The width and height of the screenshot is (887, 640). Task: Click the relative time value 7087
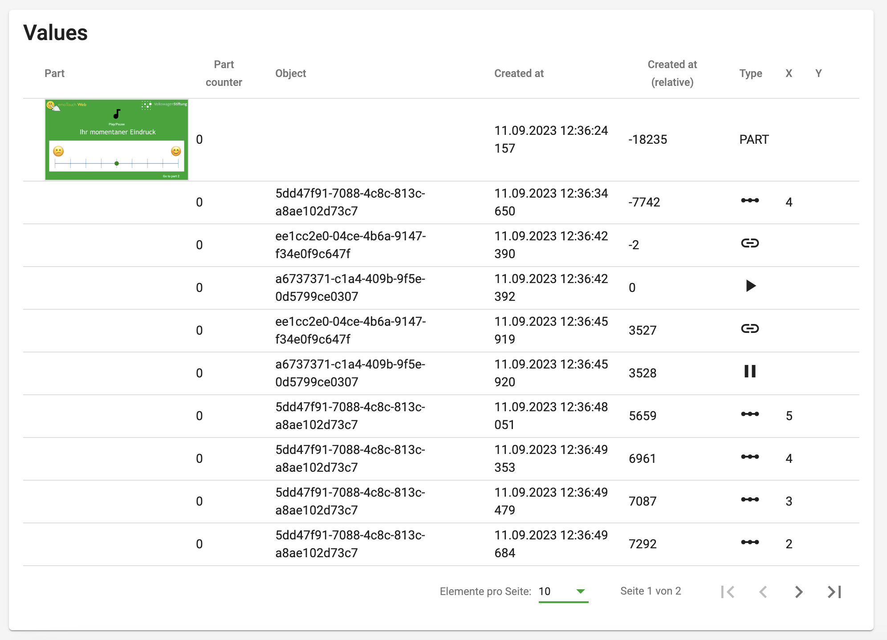[643, 502]
